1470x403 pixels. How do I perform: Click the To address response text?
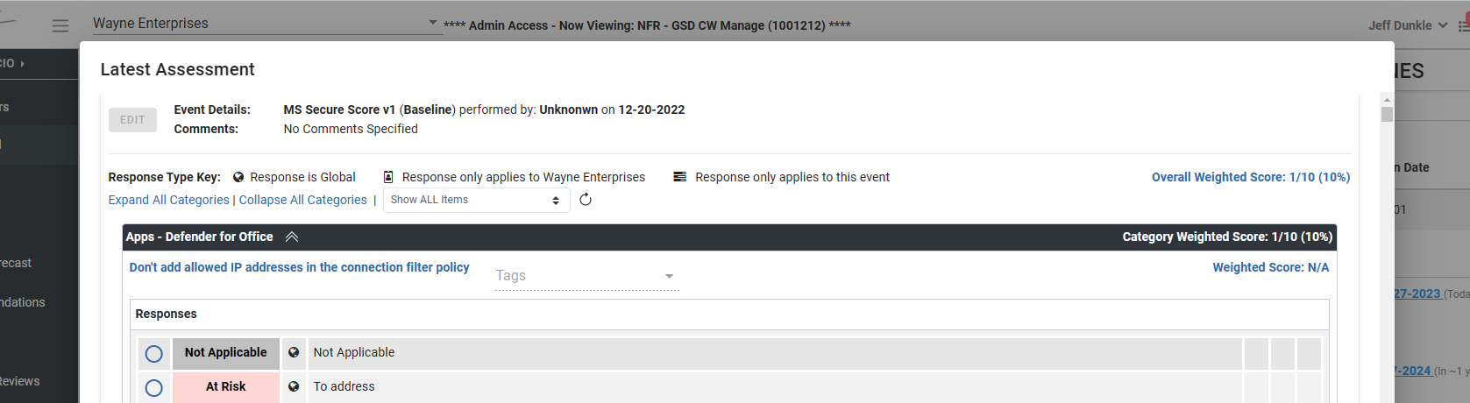coord(344,386)
